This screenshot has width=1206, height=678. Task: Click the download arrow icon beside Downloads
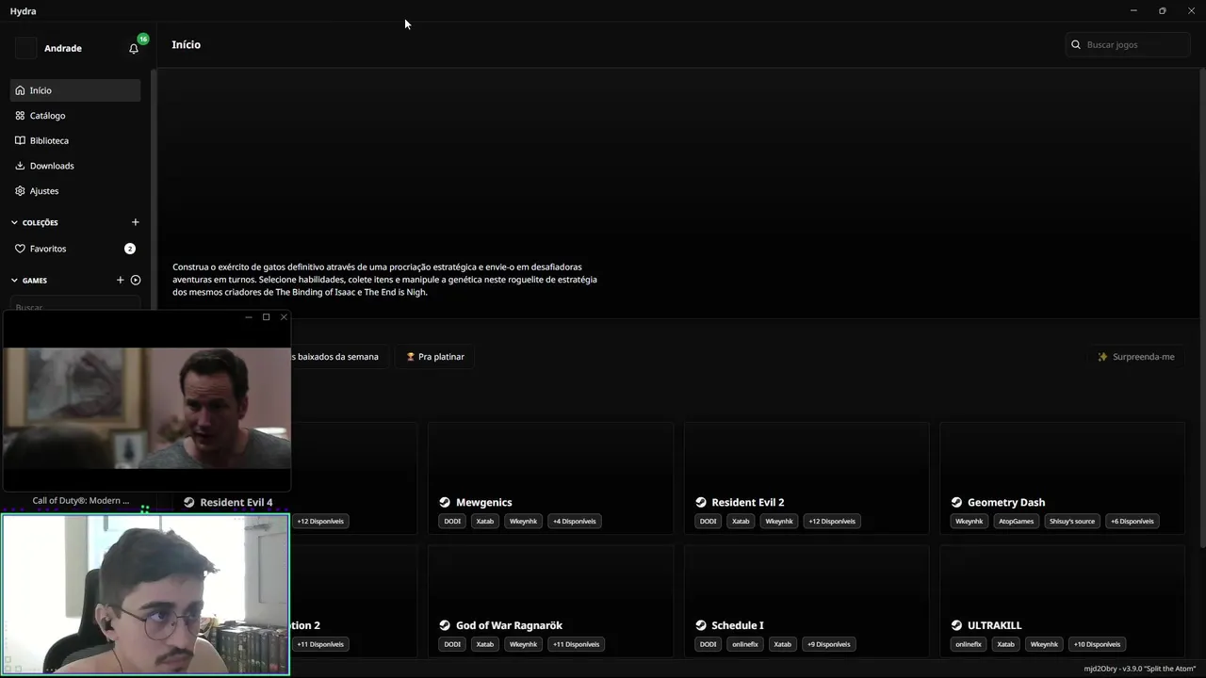point(20,166)
